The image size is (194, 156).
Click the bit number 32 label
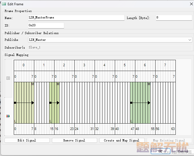pyautogui.click(x=97, y=129)
